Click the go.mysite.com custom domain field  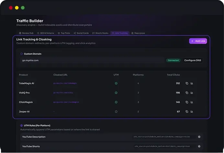click(92, 60)
